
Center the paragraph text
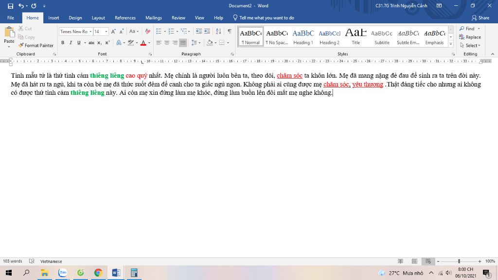point(167,43)
